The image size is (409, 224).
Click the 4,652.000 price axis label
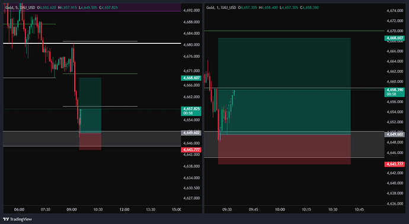point(395,122)
